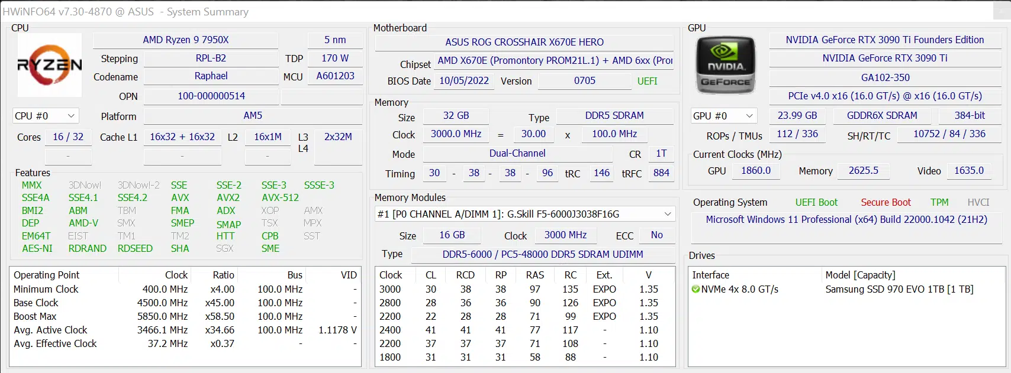Click the green NVMe drive status icon
Screen dimensions: 1011x373
[696, 290]
